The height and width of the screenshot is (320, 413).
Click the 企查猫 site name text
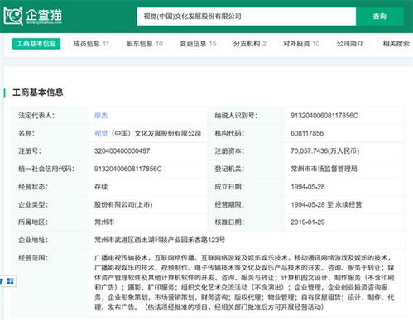44,15
